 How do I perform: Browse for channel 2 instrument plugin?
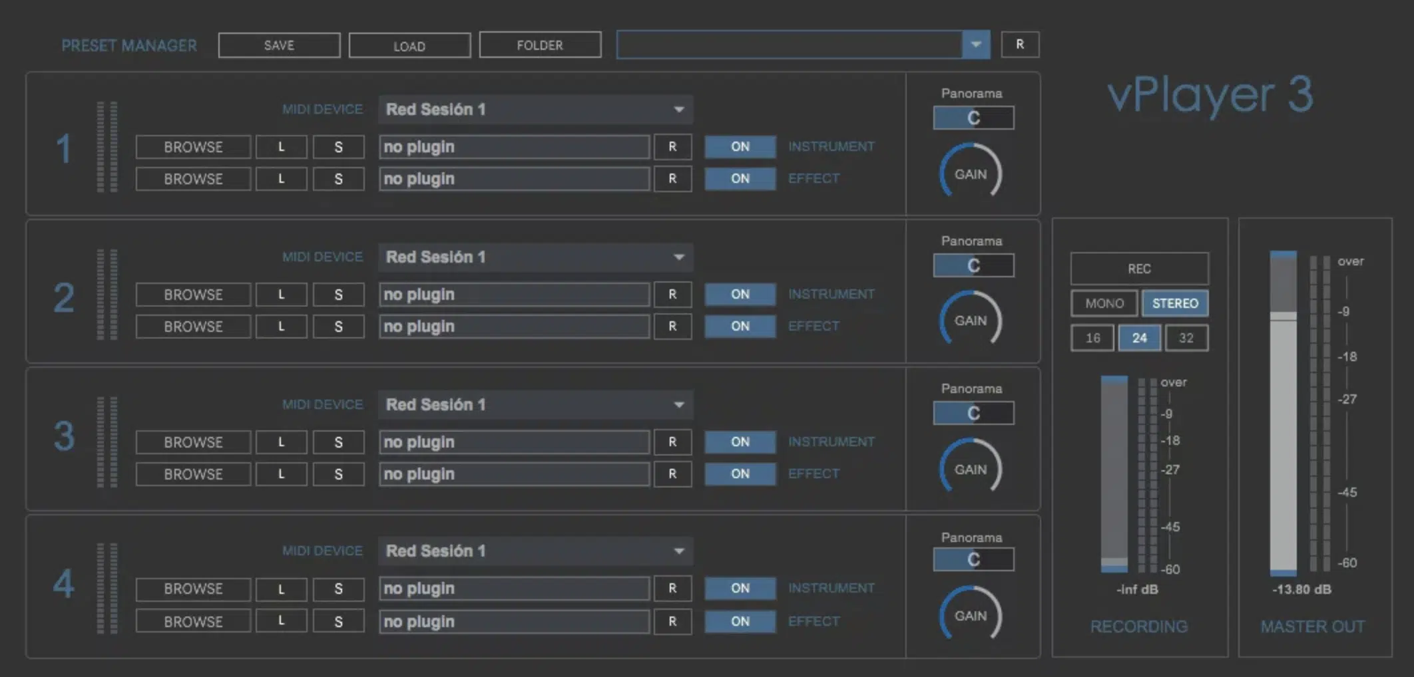[x=193, y=295]
